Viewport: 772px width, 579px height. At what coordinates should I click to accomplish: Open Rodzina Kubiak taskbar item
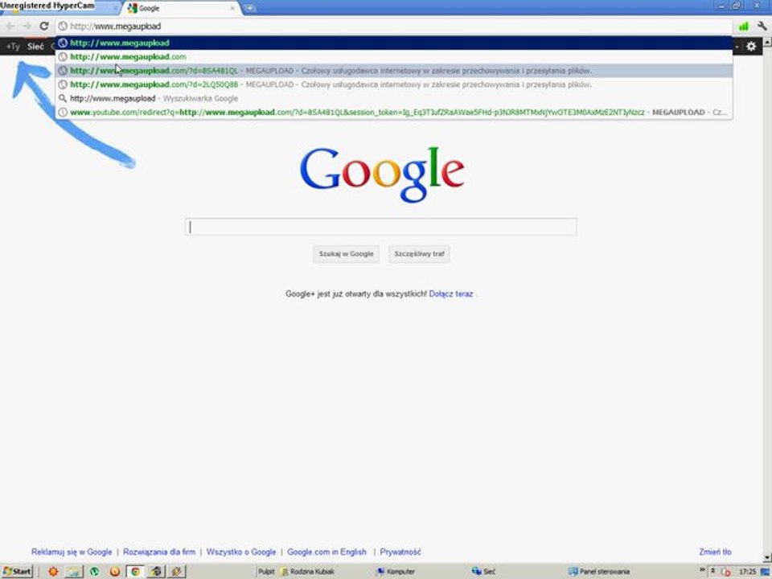pyautogui.click(x=307, y=571)
